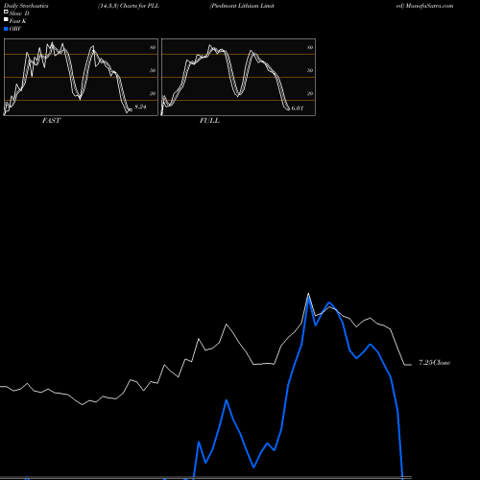Click the blue OBV line's second peak
The width and height of the screenshot is (480, 480).
(227, 400)
